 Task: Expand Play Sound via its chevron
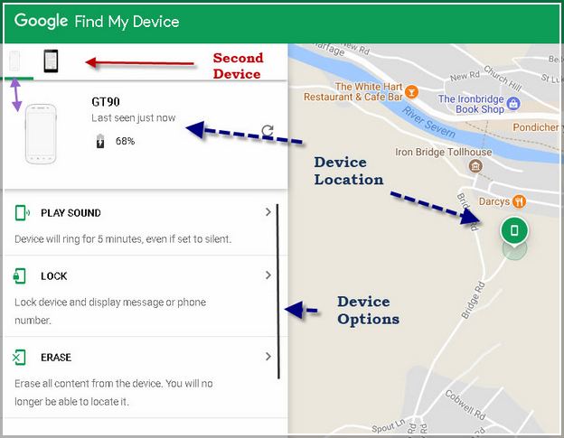coord(268,212)
